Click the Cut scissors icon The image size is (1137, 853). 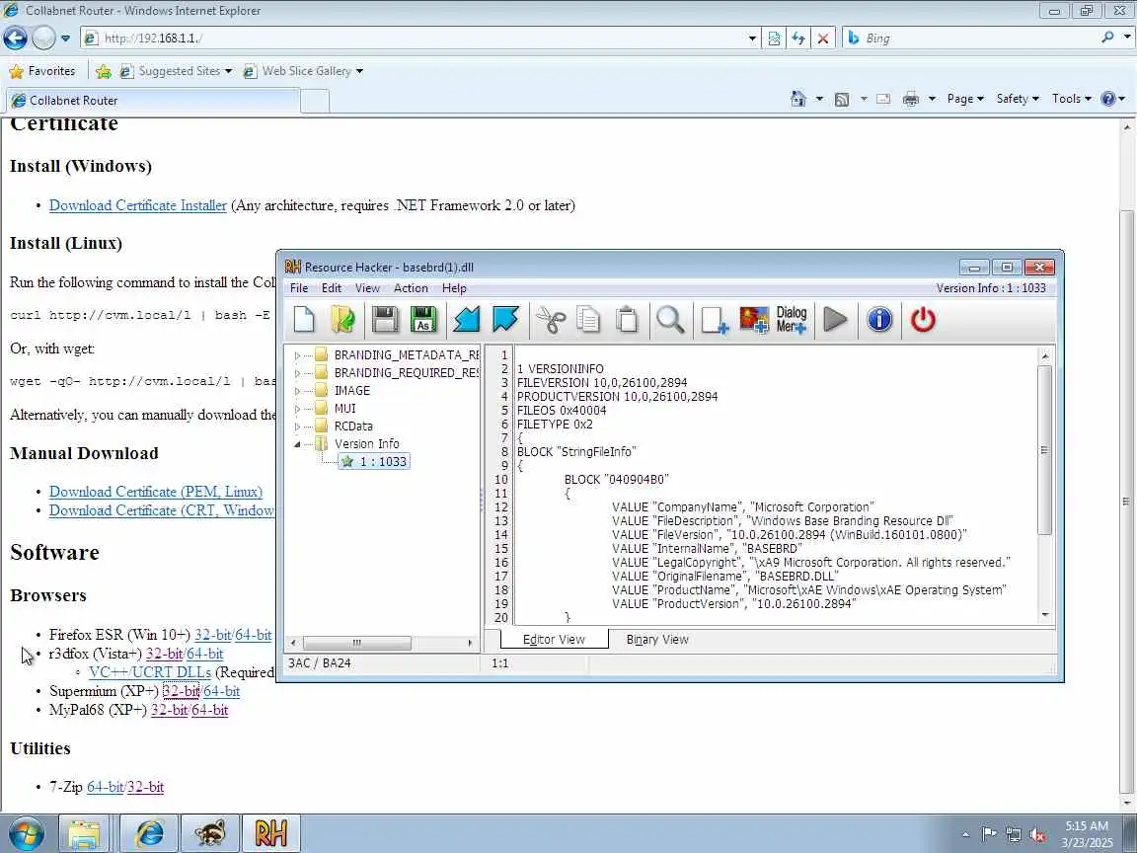(x=551, y=319)
